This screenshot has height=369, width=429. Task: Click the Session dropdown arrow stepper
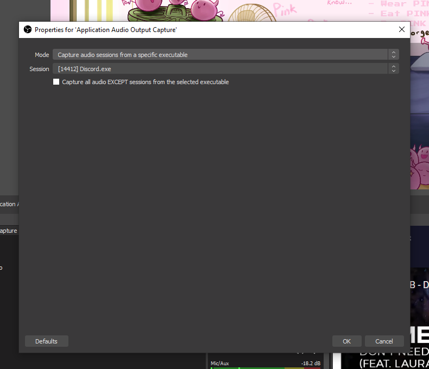(394, 68)
